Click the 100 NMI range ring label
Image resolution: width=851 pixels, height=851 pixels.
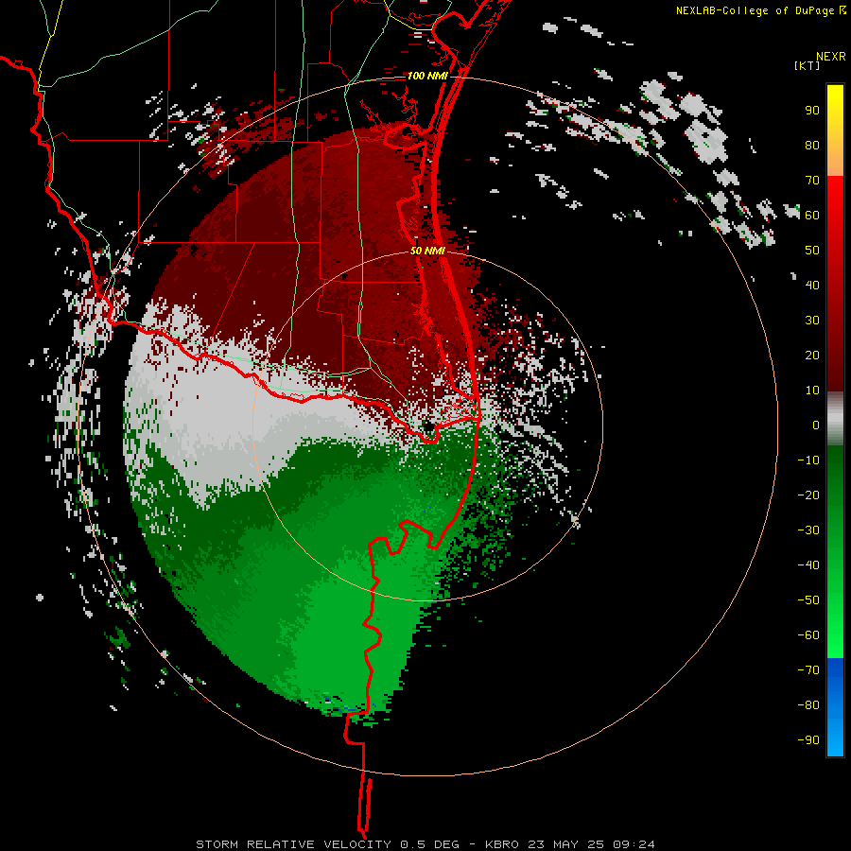(x=427, y=76)
